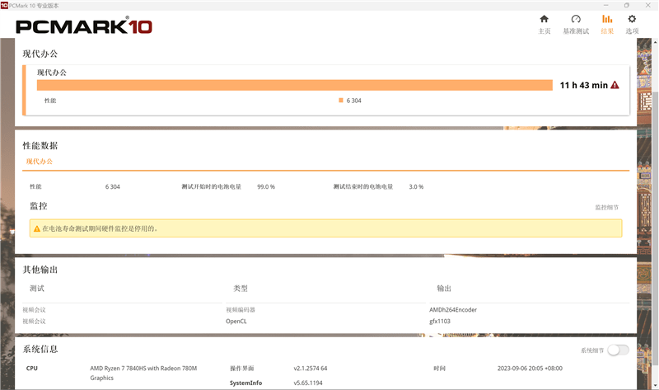The image size is (659, 390).
Task: Click the 99.0 % start battery value
Action: [266, 187]
